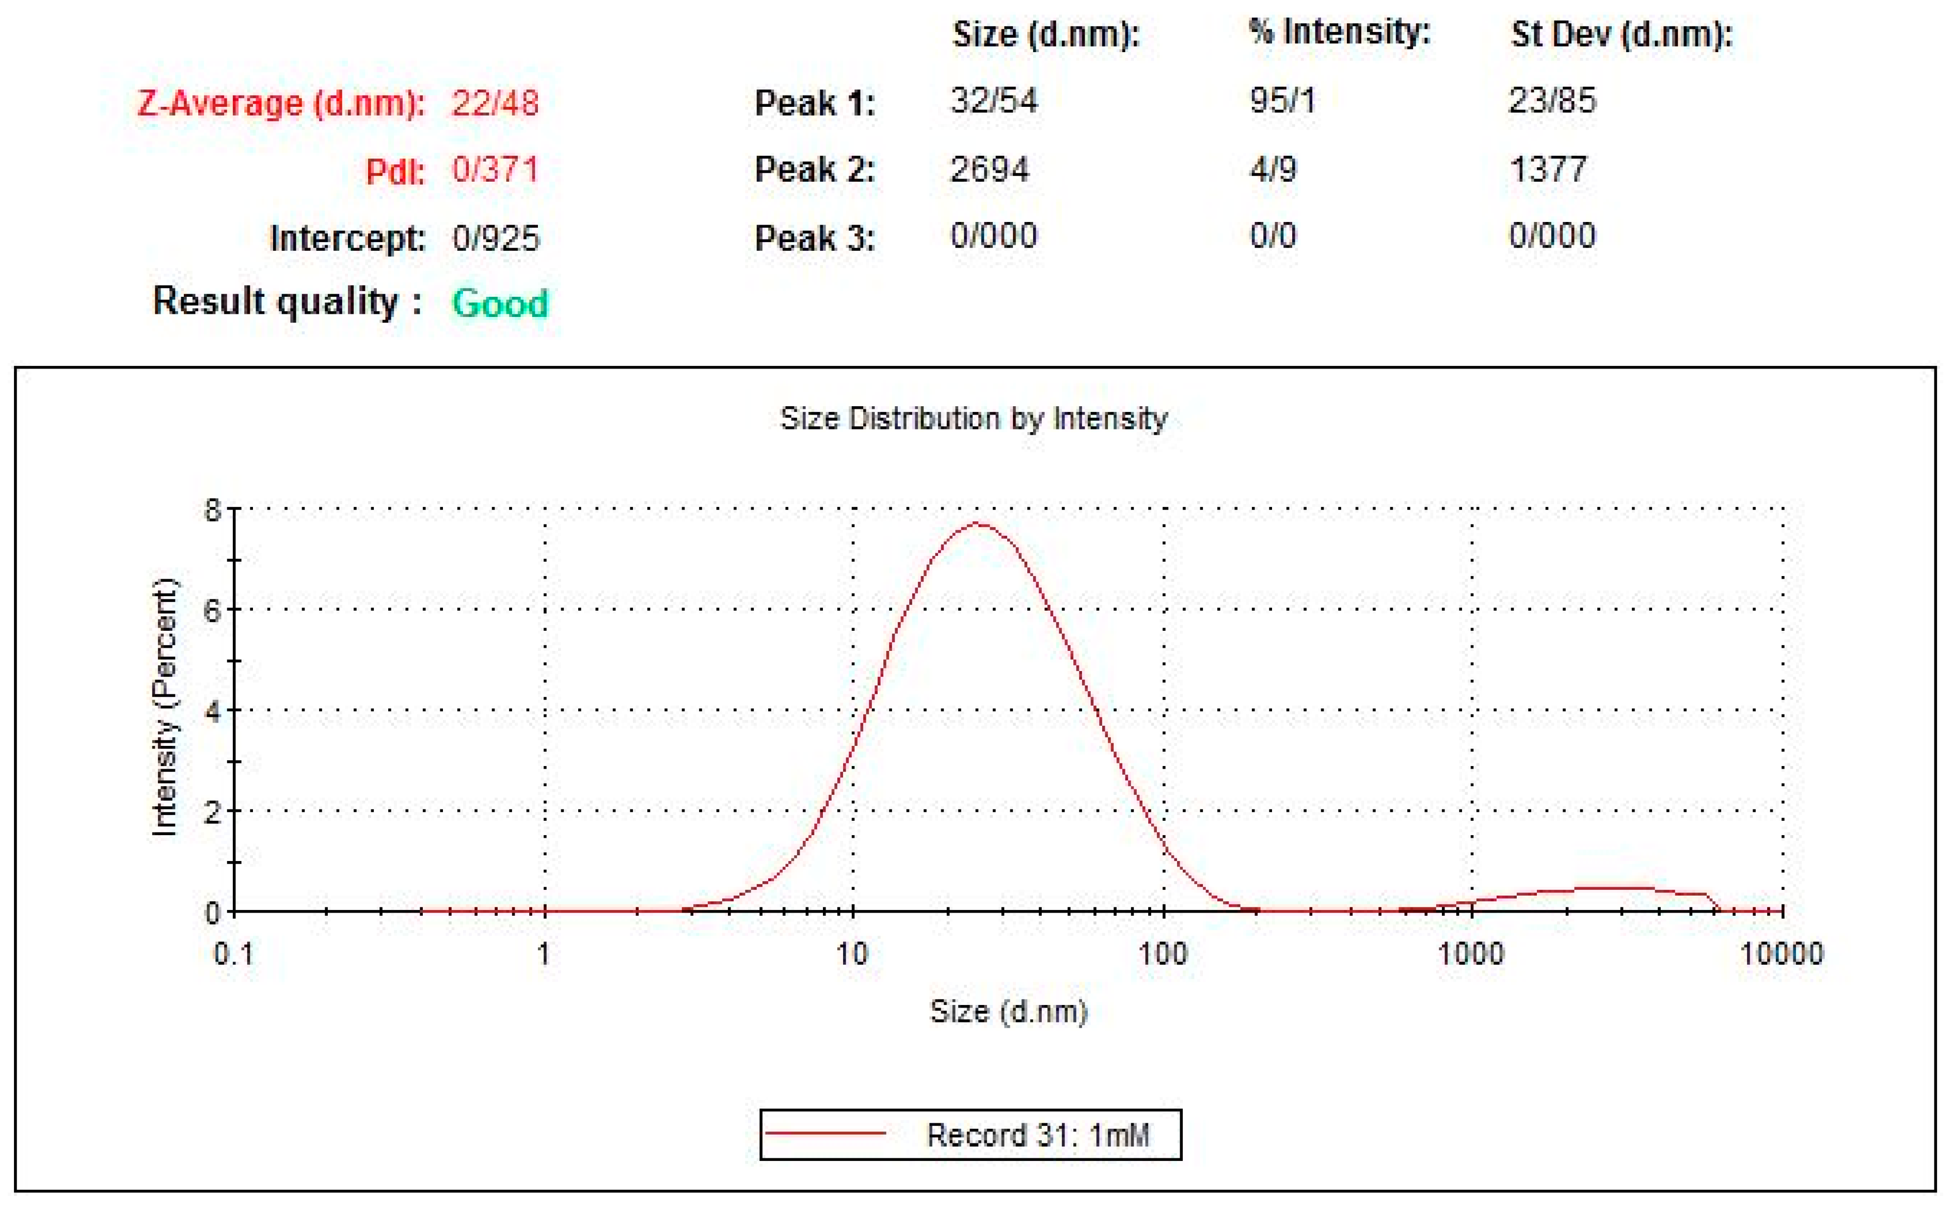
Task: Click the Intercept value 0/925
Action: 495,238
